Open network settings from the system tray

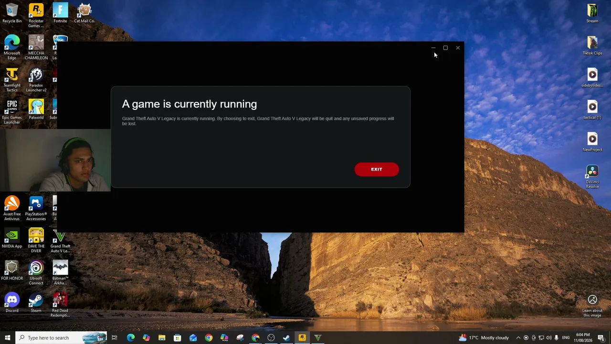point(541,338)
